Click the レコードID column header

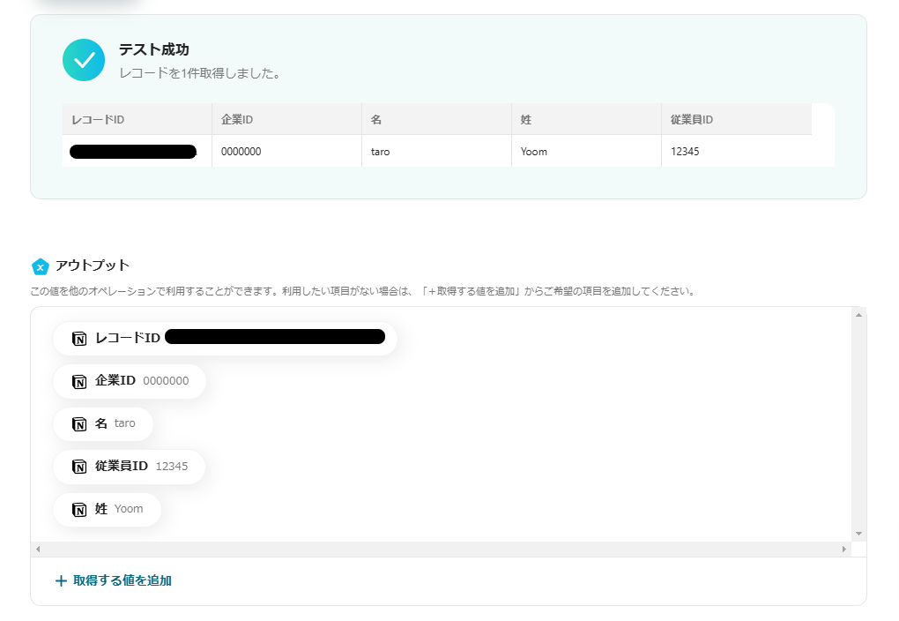tap(95, 118)
